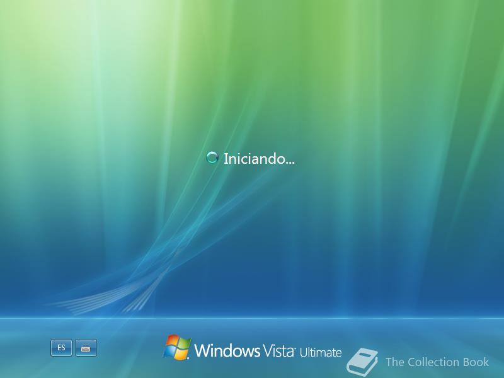Open the ES input language selector
This screenshot has width=504, height=378.
tap(61, 348)
